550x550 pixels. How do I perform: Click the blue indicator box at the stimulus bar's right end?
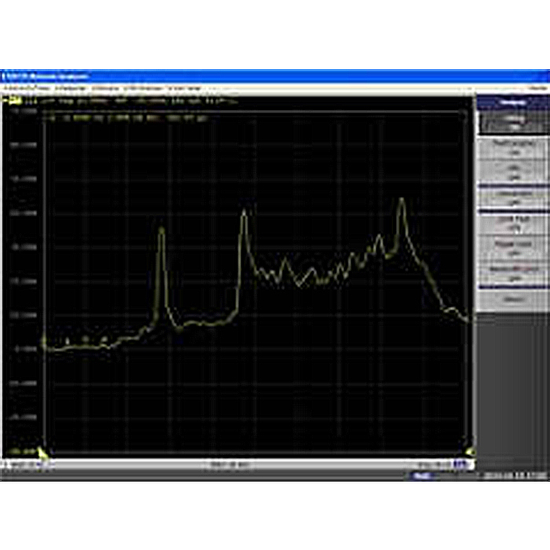pos(461,464)
